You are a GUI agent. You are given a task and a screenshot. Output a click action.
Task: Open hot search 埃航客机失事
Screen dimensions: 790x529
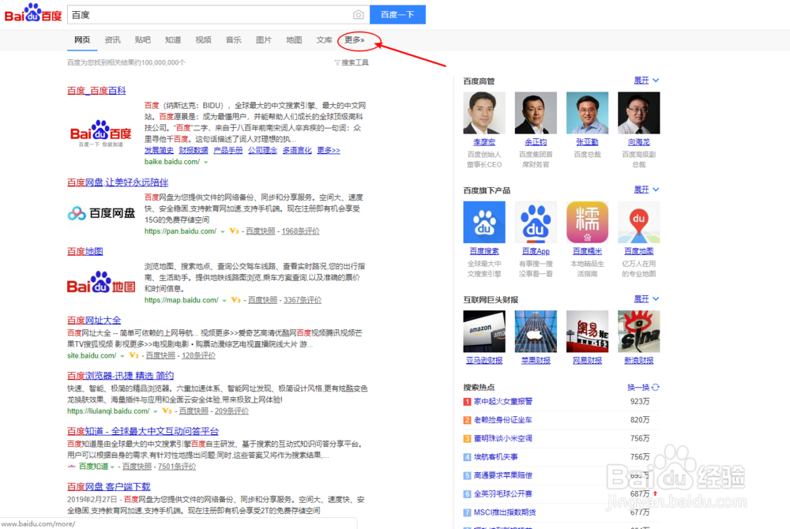(496, 457)
